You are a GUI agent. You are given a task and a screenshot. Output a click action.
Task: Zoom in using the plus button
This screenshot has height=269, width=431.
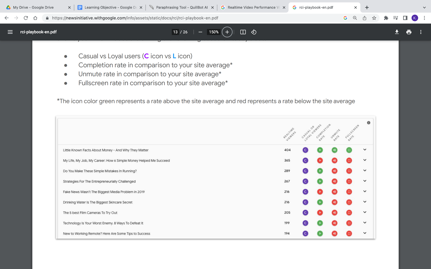[x=227, y=32]
